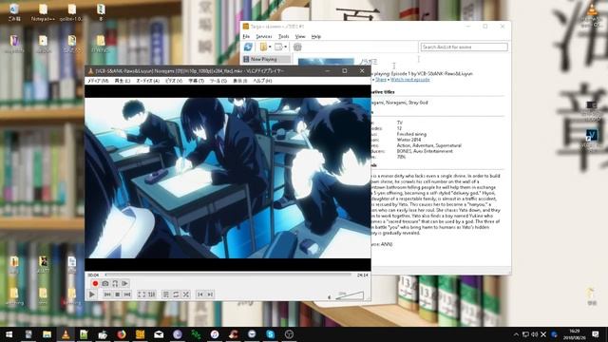Select the Notepad++ desktop shortcut
The height and width of the screenshot is (342, 608).
tap(43, 12)
